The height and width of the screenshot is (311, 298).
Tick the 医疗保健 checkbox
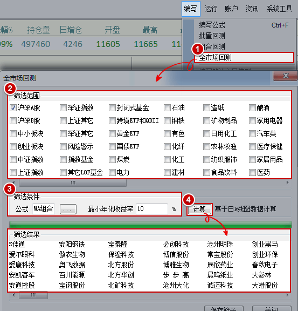(x=252, y=147)
